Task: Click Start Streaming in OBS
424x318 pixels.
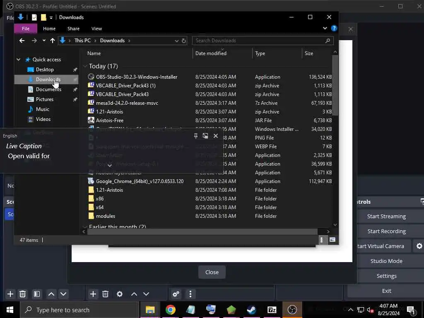Action: 386,216
